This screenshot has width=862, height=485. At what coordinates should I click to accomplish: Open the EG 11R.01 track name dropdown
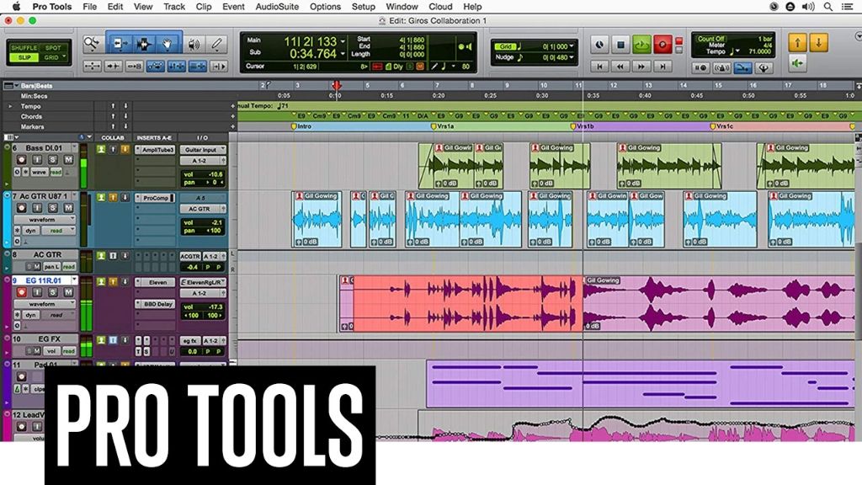(74, 280)
